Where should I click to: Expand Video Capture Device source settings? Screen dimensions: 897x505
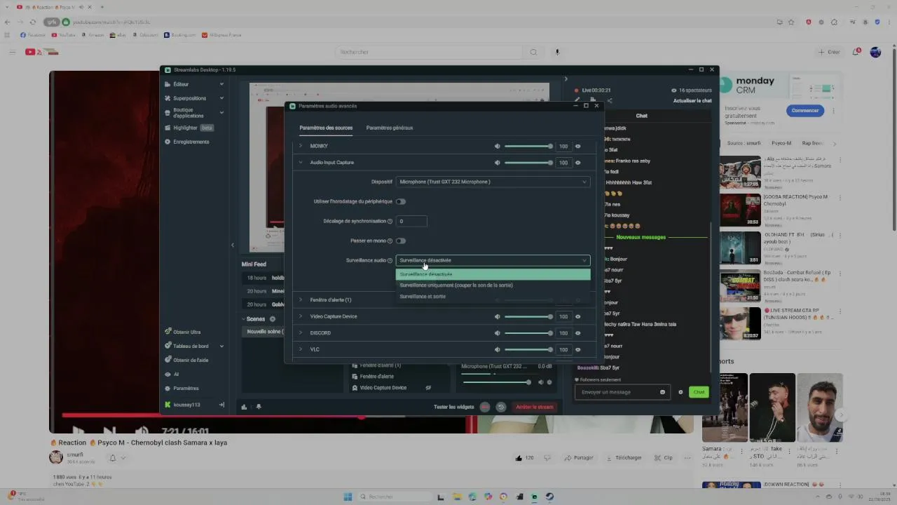[x=301, y=316]
